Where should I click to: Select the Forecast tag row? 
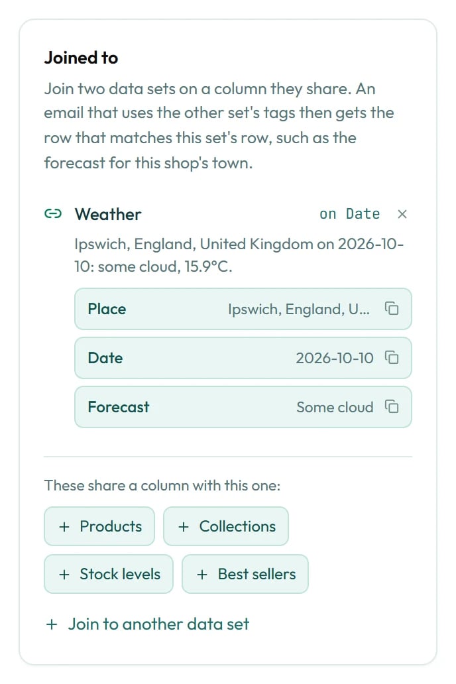243,406
